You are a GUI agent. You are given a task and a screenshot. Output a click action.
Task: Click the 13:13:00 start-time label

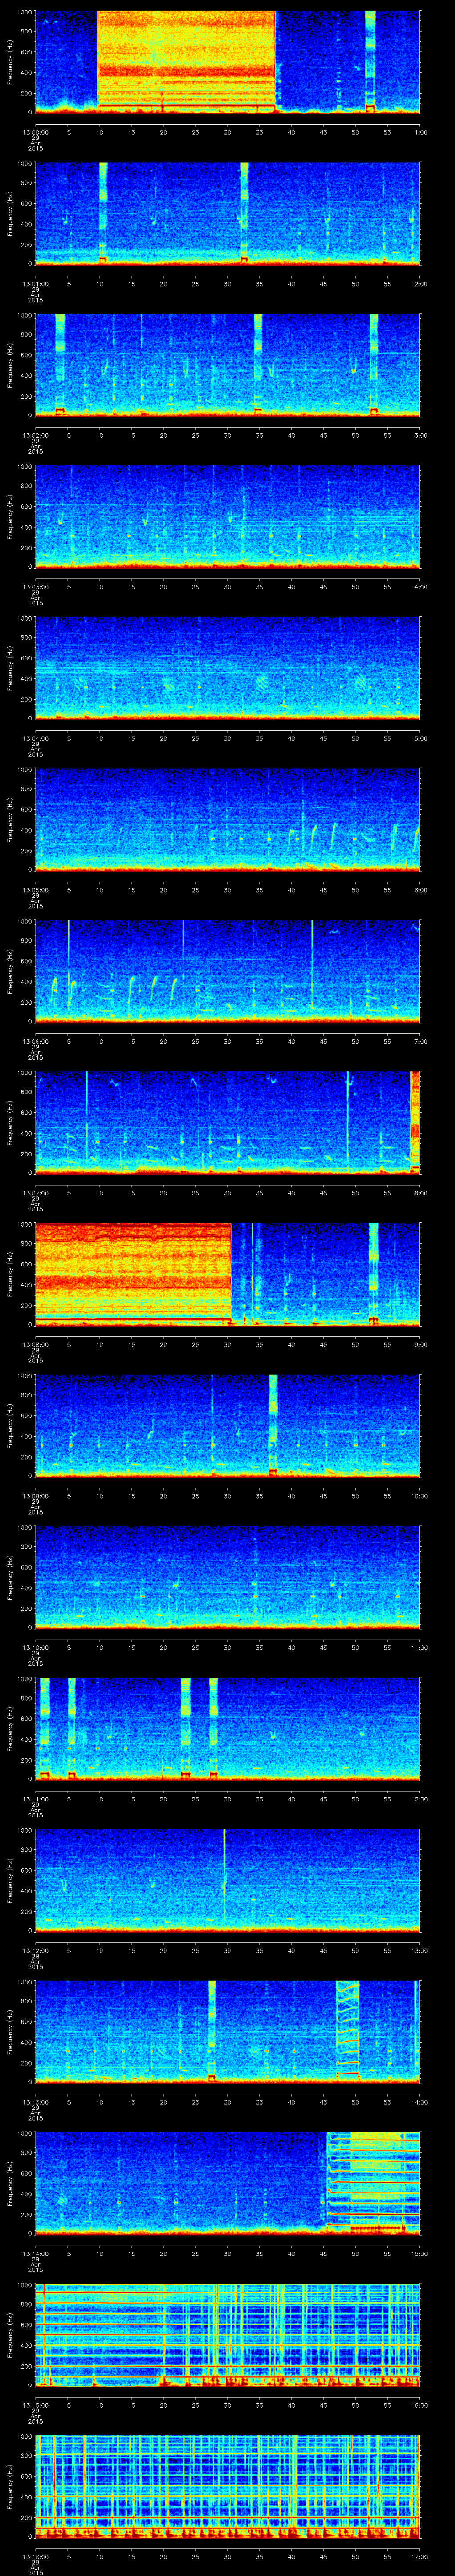point(35,2102)
